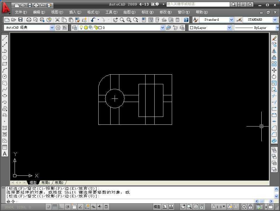Toggle Object Snap Tracking in status bar
The width and height of the screenshot is (280, 211).
80,207
